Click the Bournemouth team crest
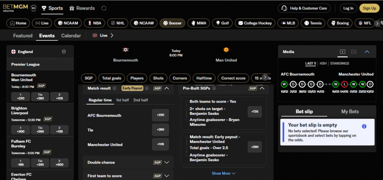The height and width of the screenshot is (180, 383). click(x=126, y=50)
